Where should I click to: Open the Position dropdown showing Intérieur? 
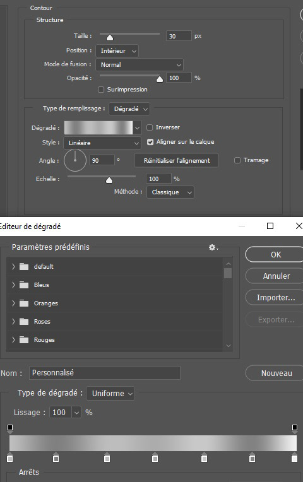click(x=117, y=50)
